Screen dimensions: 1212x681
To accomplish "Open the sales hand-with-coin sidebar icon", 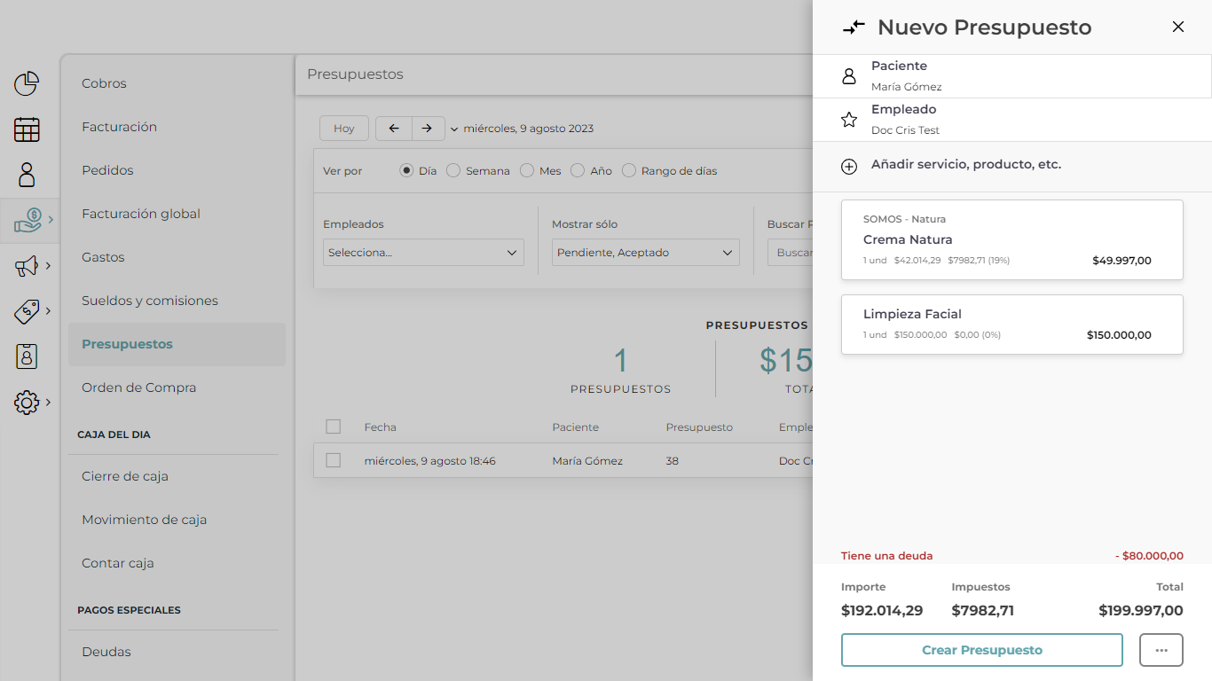I will 28,220.
